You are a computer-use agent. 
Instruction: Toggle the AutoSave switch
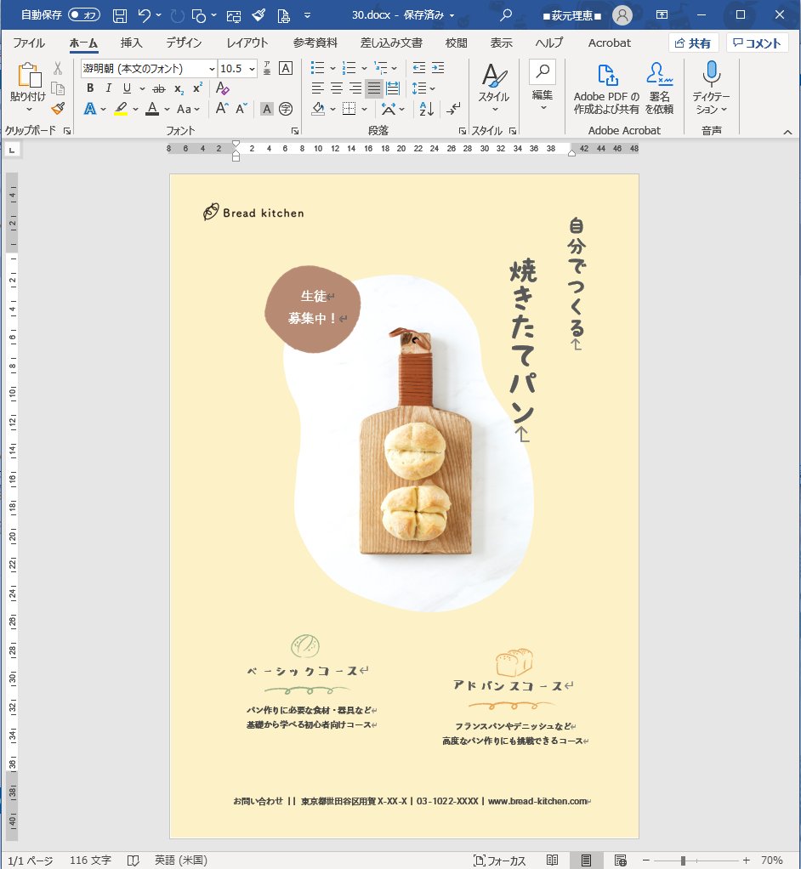83,15
